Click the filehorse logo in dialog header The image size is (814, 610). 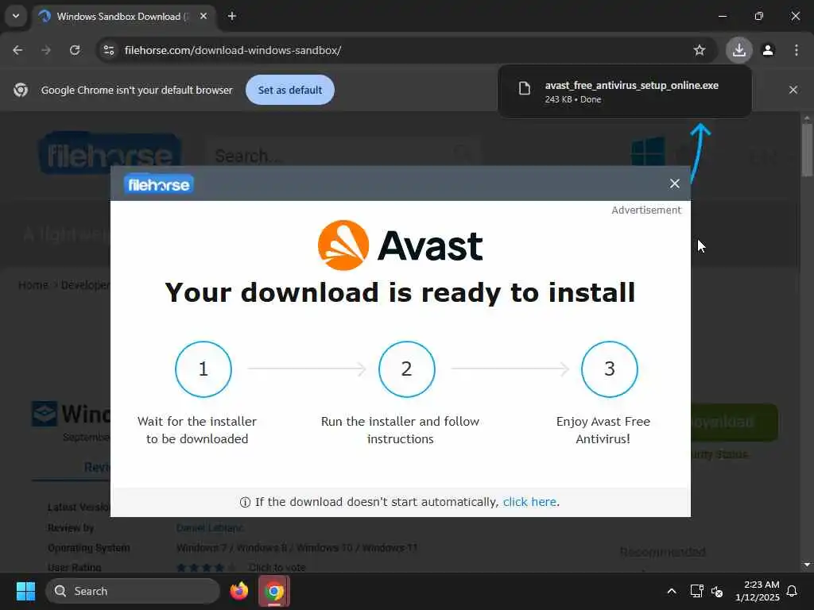(159, 184)
